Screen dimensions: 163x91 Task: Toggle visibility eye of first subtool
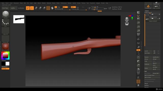(159, 14)
